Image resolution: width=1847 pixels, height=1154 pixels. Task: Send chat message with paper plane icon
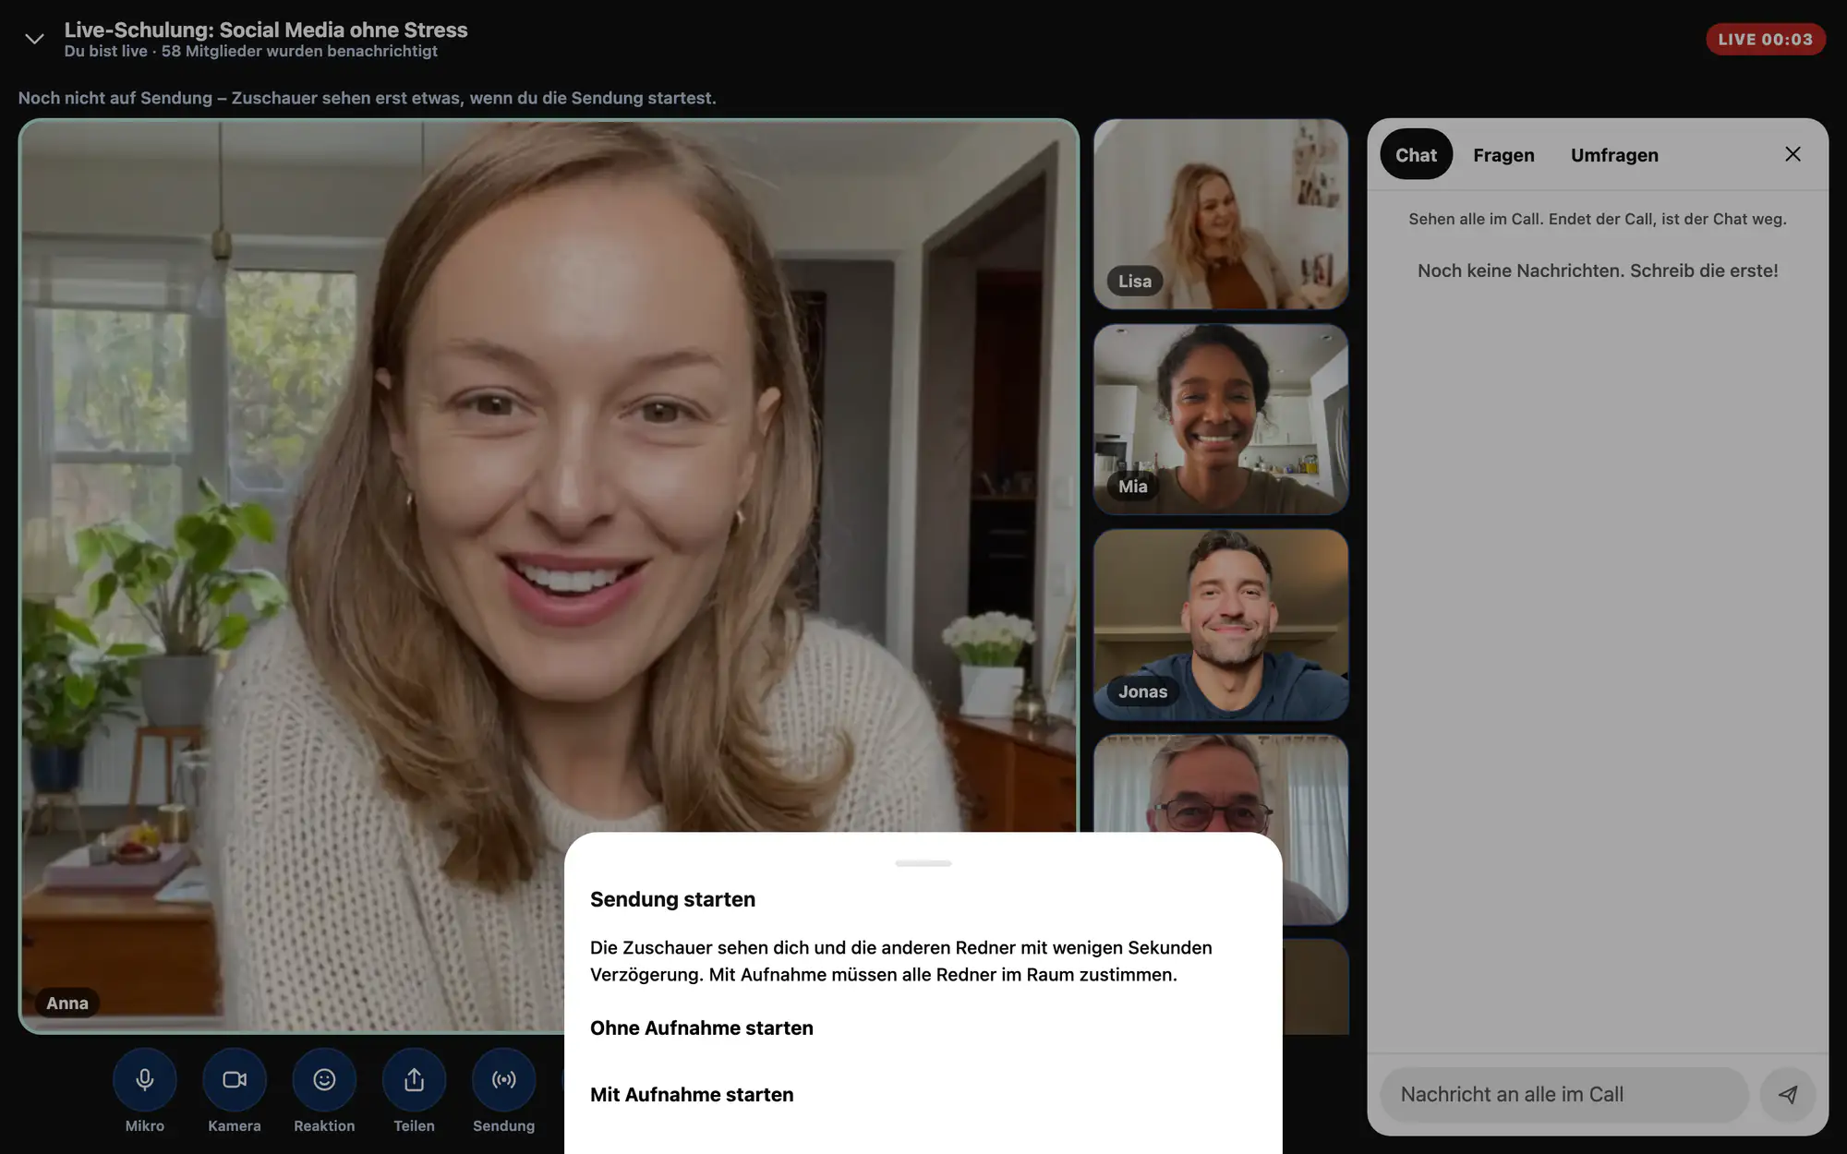coord(1788,1094)
